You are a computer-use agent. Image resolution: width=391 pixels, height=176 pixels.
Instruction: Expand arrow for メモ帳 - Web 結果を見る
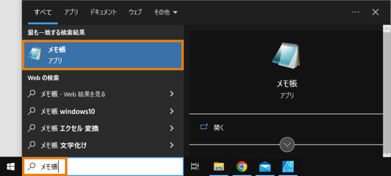172,94
